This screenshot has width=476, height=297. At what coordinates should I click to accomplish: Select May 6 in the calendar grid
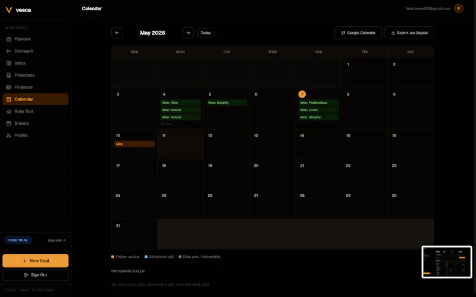273,109
